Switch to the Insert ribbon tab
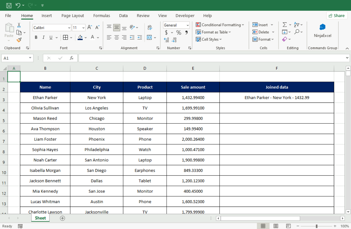Image resolution: width=351 pixels, height=229 pixels. coord(47,16)
